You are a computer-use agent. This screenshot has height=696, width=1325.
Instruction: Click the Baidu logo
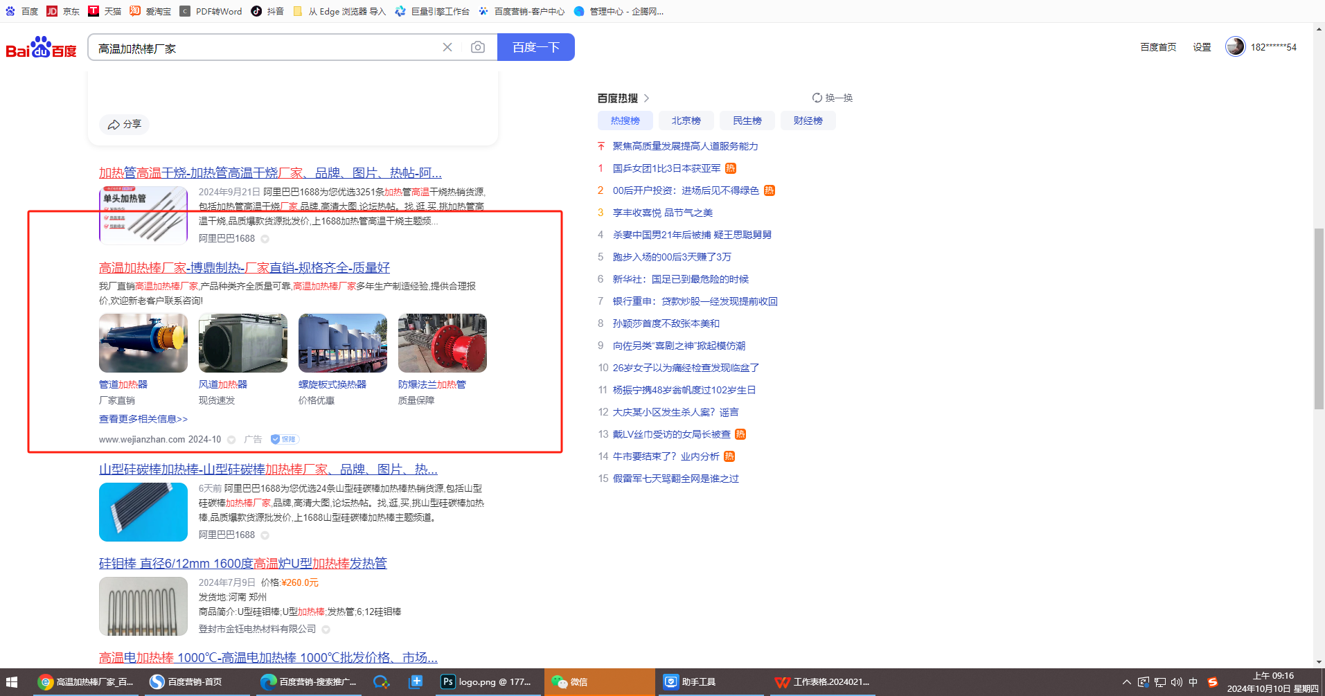click(41, 48)
